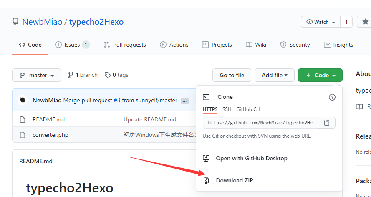Image resolution: width=371 pixels, height=197 pixels.
Task: Click the Download ZIP archive icon
Action: [x=206, y=180]
